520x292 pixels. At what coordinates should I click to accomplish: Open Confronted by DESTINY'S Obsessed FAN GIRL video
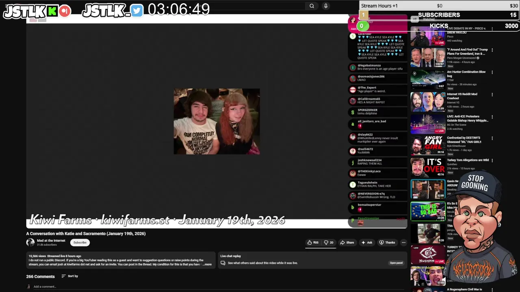point(464,140)
